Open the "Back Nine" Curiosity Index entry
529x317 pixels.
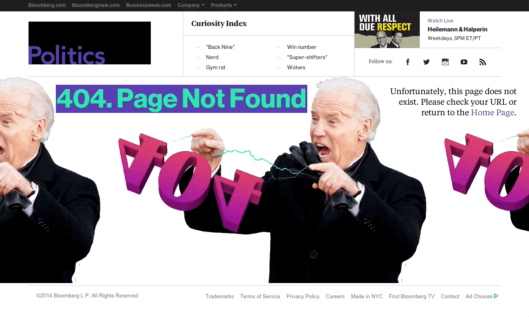[x=220, y=47]
